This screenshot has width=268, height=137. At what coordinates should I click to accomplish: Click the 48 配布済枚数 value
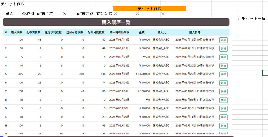coord(40,40)
